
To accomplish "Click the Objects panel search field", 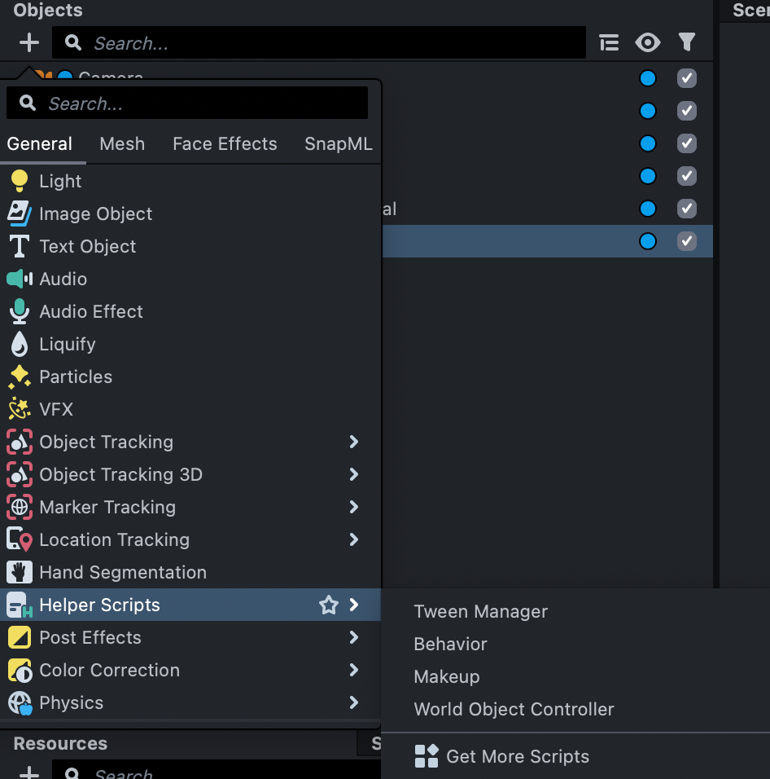I will click(317, 42).
